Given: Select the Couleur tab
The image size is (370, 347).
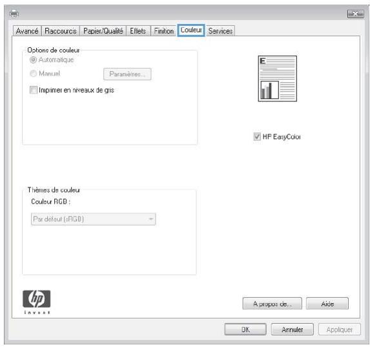Looking at the screenshot, I should point(191,30).
